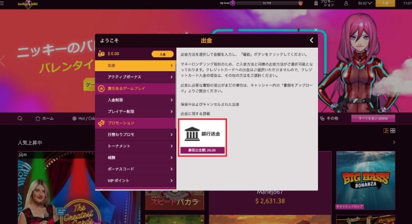The image size is (412, 224).
Task: Click the 出金に関する詳細 link
Action: 195,114
